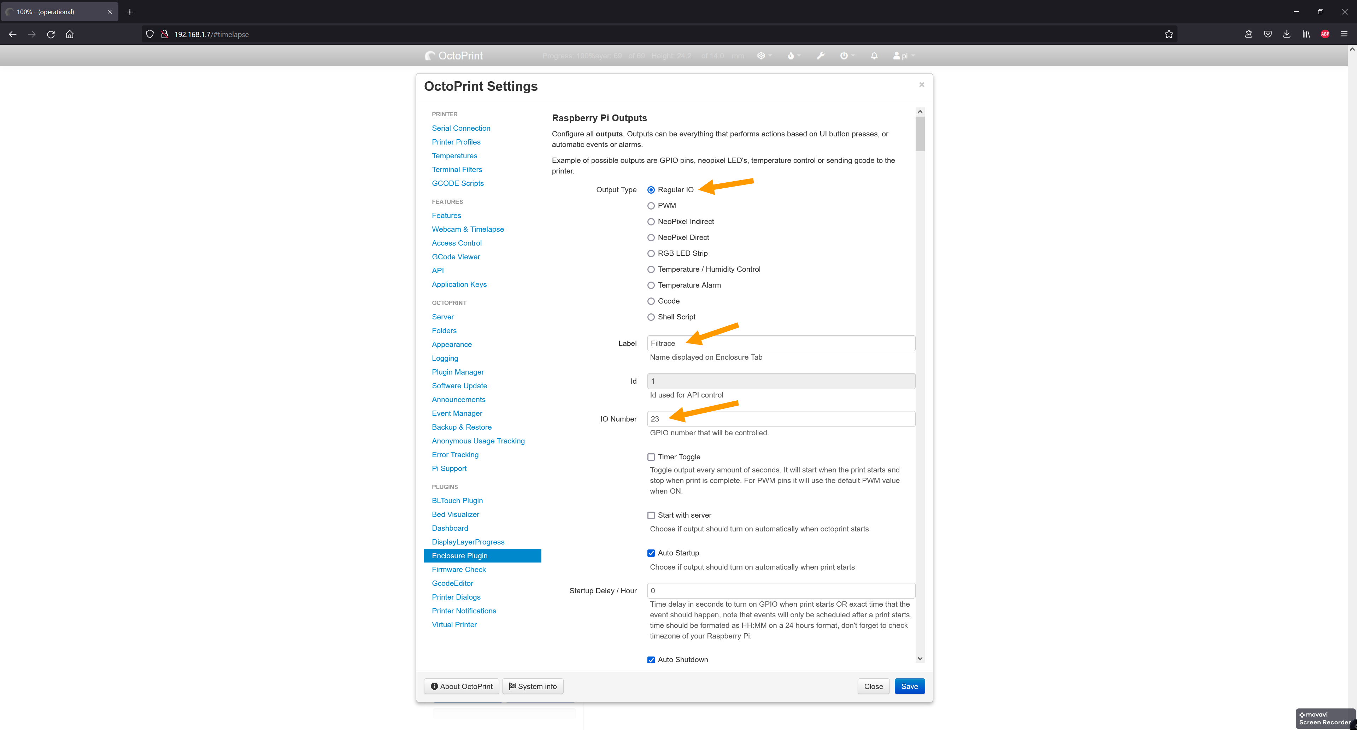This screenshot has height=730, width=1357.
Task: Click the power/shutdown icon in navbar
Action: [845, 56]
